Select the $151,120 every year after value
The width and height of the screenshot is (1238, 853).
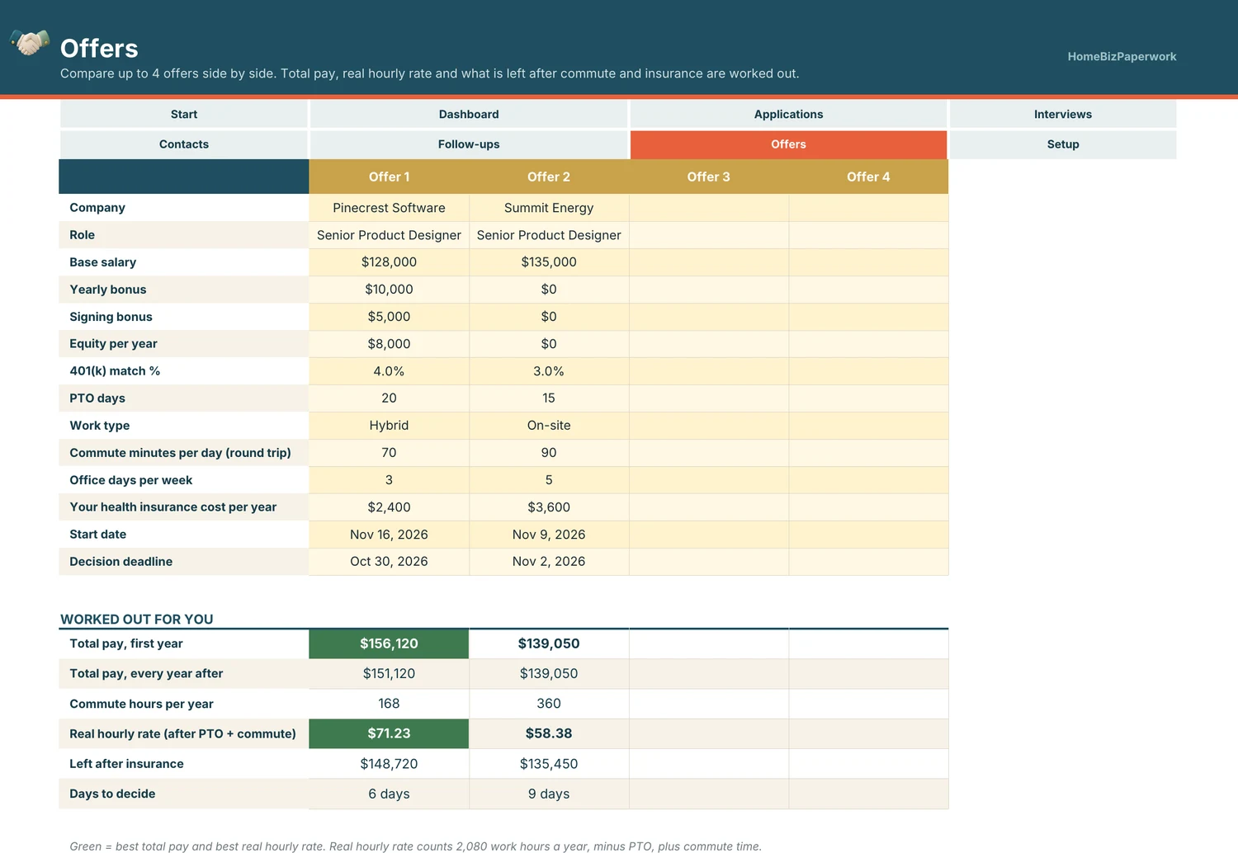[389, 674]
